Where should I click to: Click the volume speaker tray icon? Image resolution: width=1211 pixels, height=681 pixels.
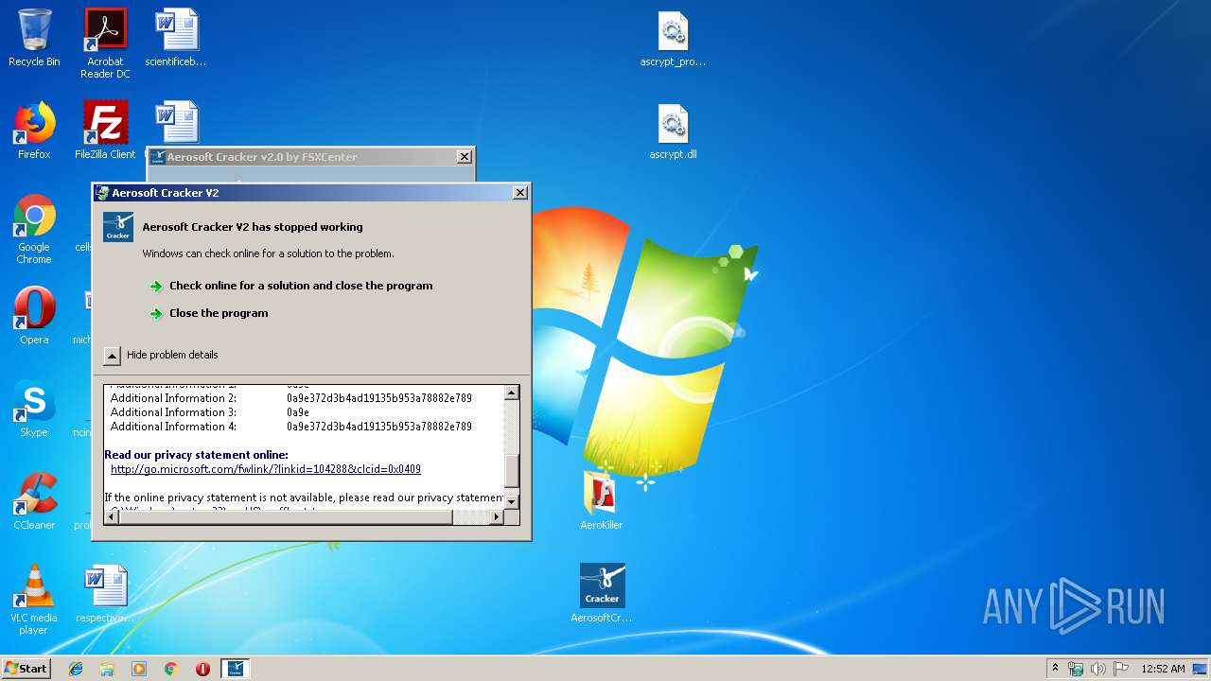pyautogui.click(x=1097, y=669)
